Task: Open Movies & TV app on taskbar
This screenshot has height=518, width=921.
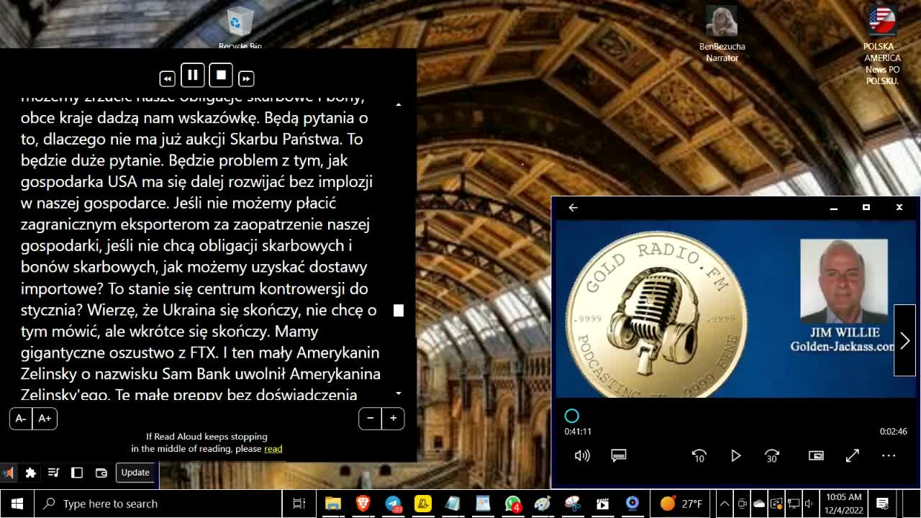Action: pyautogui.click(x=602, y=504)
